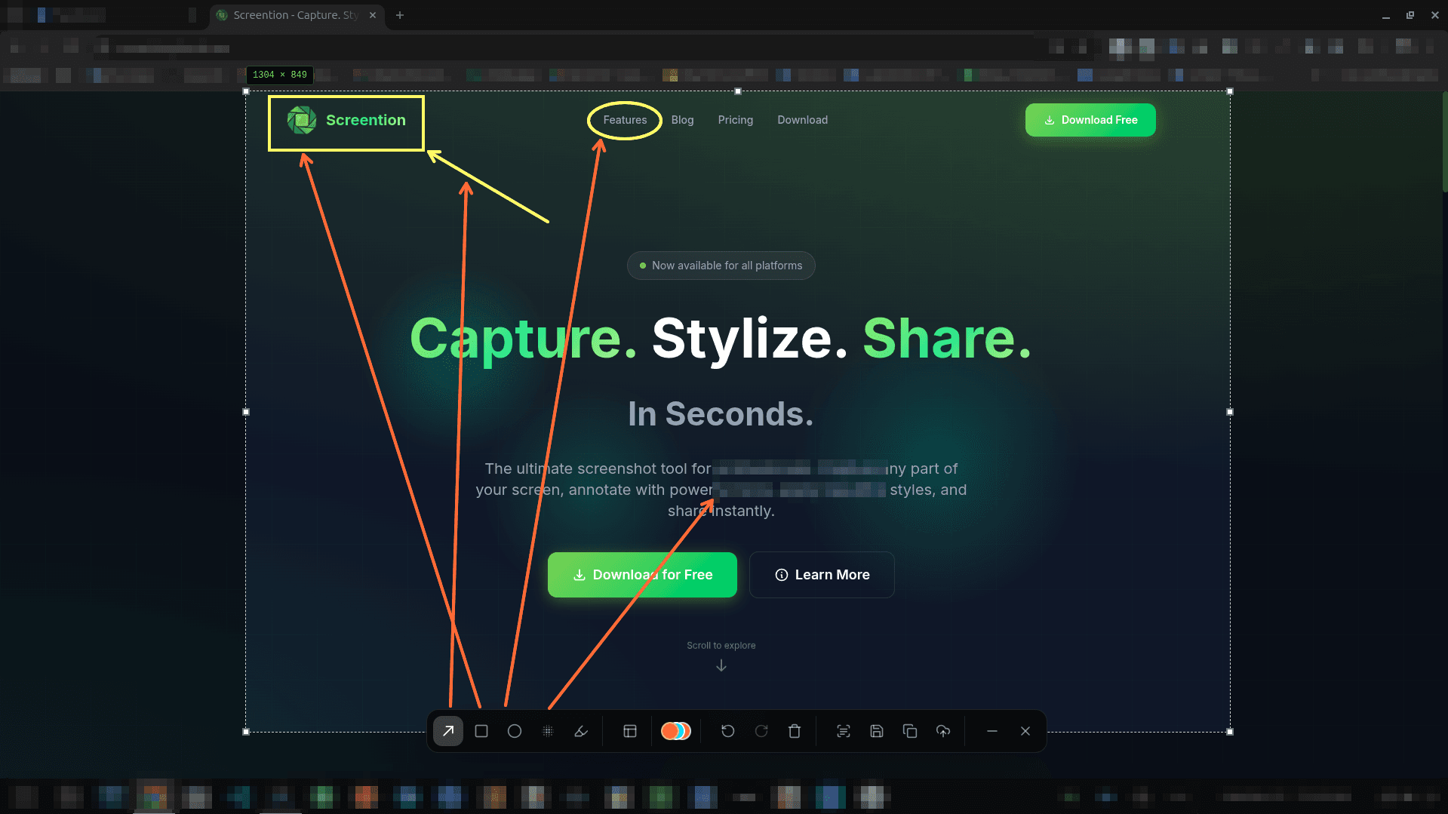
Task: Click the In Seconds. subheading
Action: pos(721,414)
